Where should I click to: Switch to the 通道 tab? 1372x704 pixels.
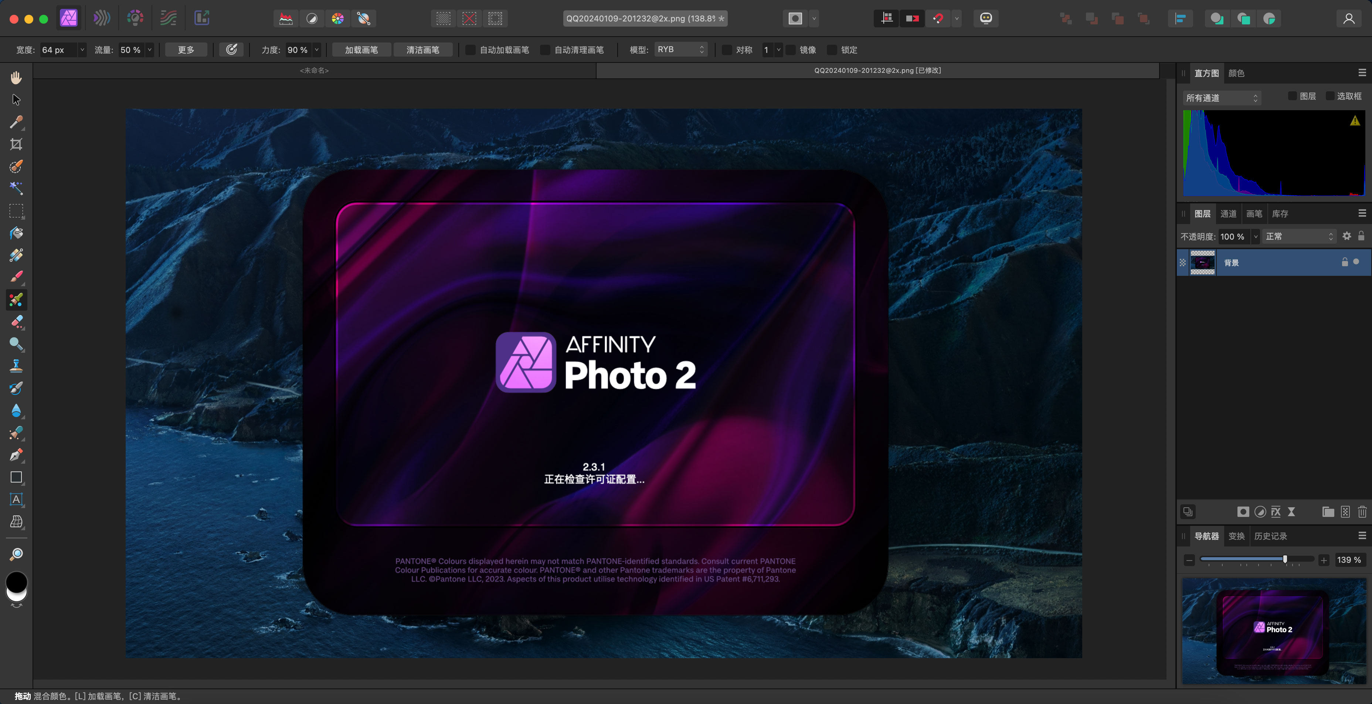(1228, 214)
